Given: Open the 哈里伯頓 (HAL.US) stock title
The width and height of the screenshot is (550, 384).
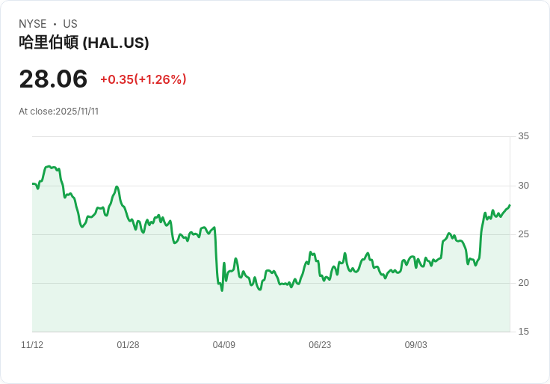Looking at the screenshot, I should tap(84, 43).
